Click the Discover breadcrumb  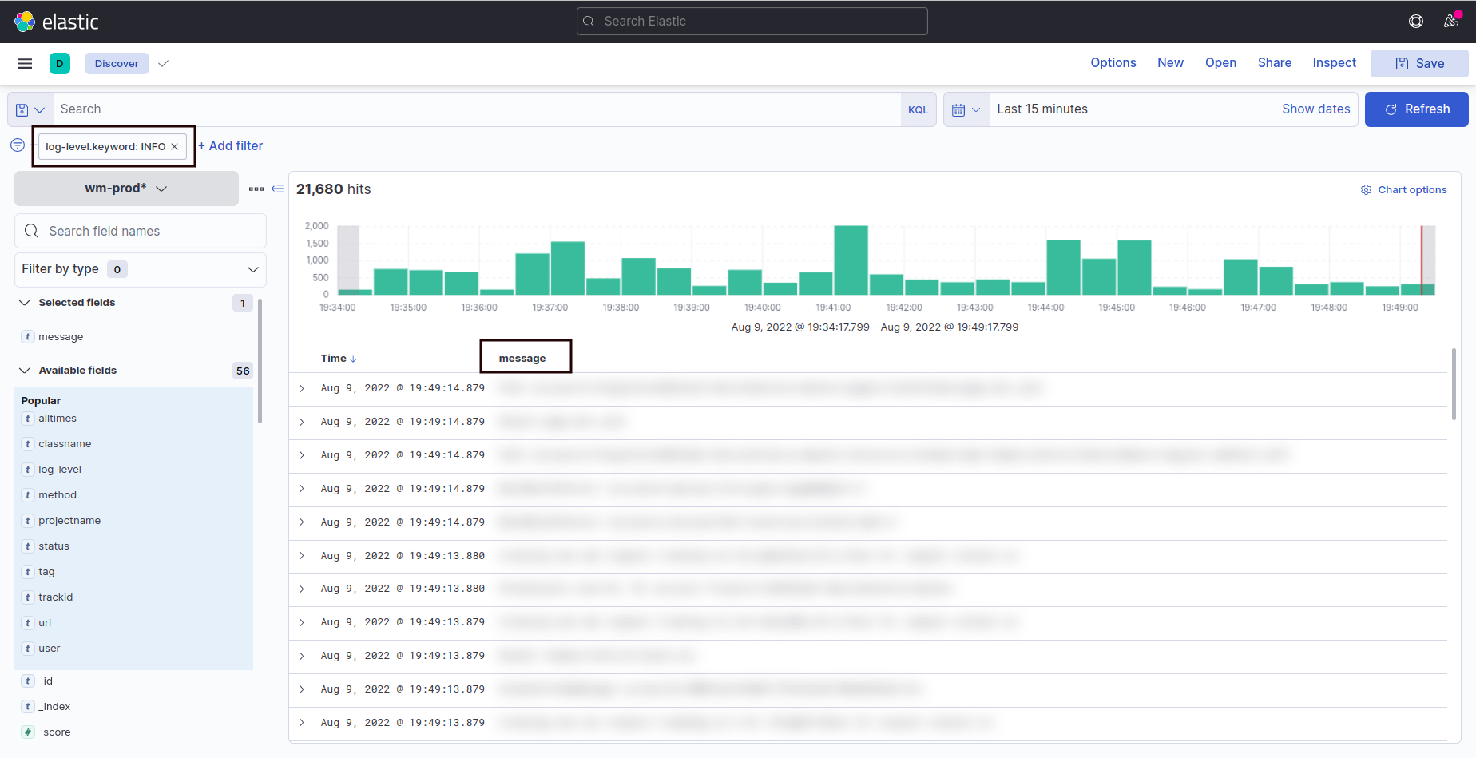click(x=117, y=63)
